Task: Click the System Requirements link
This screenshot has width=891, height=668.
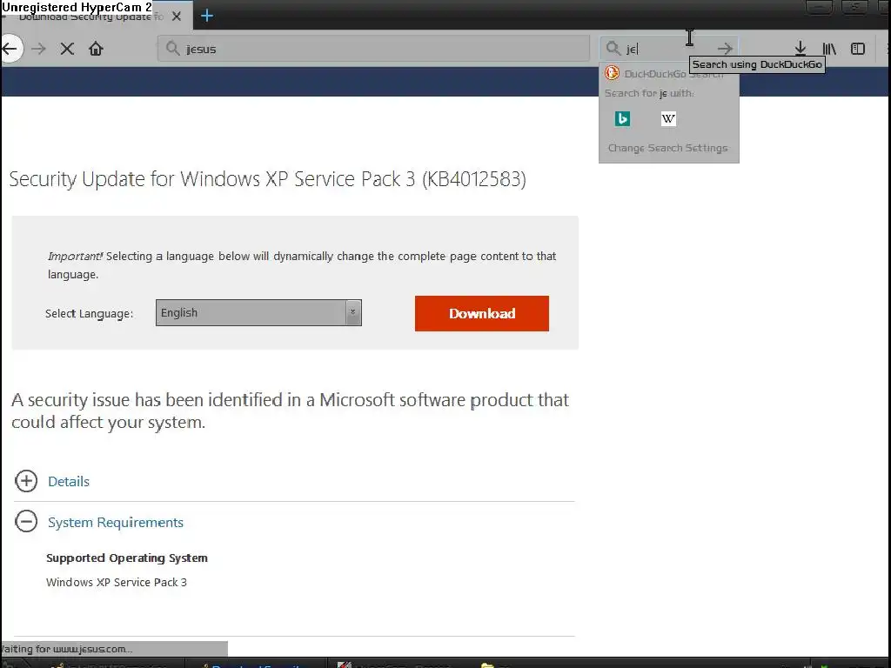Action: click(116, 523)
